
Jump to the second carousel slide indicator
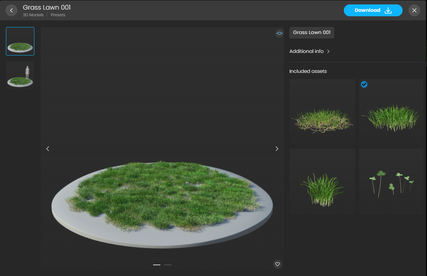(168, 265)
